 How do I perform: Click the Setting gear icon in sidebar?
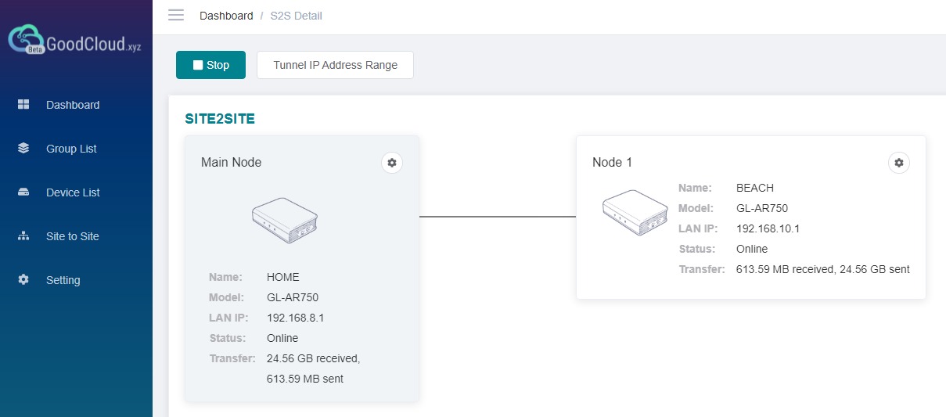click(23, 280)
